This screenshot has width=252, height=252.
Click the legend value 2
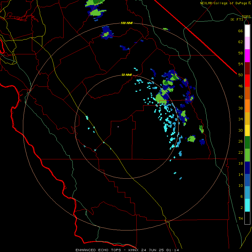(242, 208)
